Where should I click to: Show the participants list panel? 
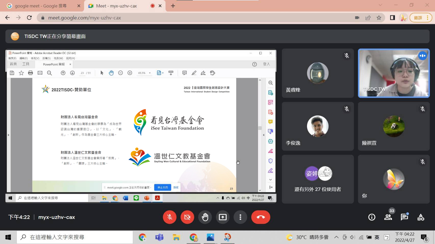(388, 217)
